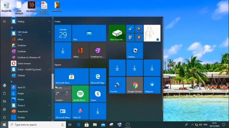Screen dimensions: 229x128
Task: Open the white Photos live tile
Action: tap(152, 33)
